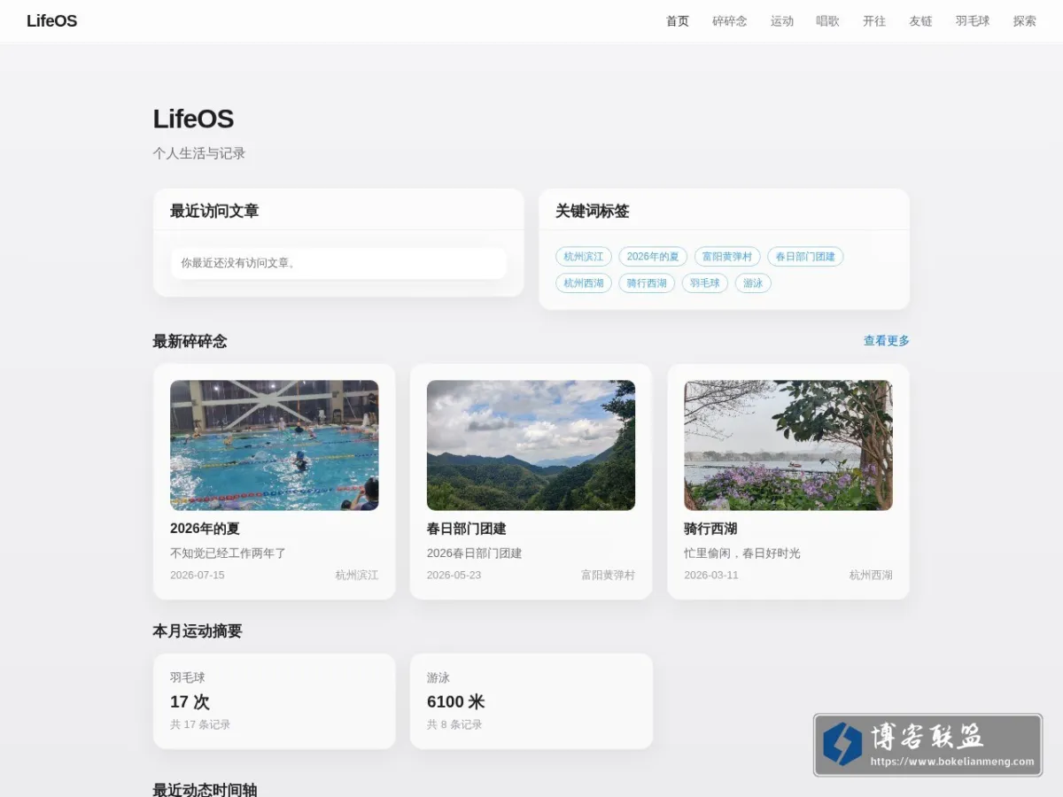Select the 2026年的夏 keyword tag
The image size is (1063, 797).
[x=653, y=257]
